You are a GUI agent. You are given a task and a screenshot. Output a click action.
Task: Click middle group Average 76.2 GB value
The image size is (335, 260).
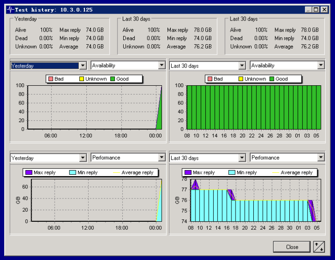(x=203, y=47)
